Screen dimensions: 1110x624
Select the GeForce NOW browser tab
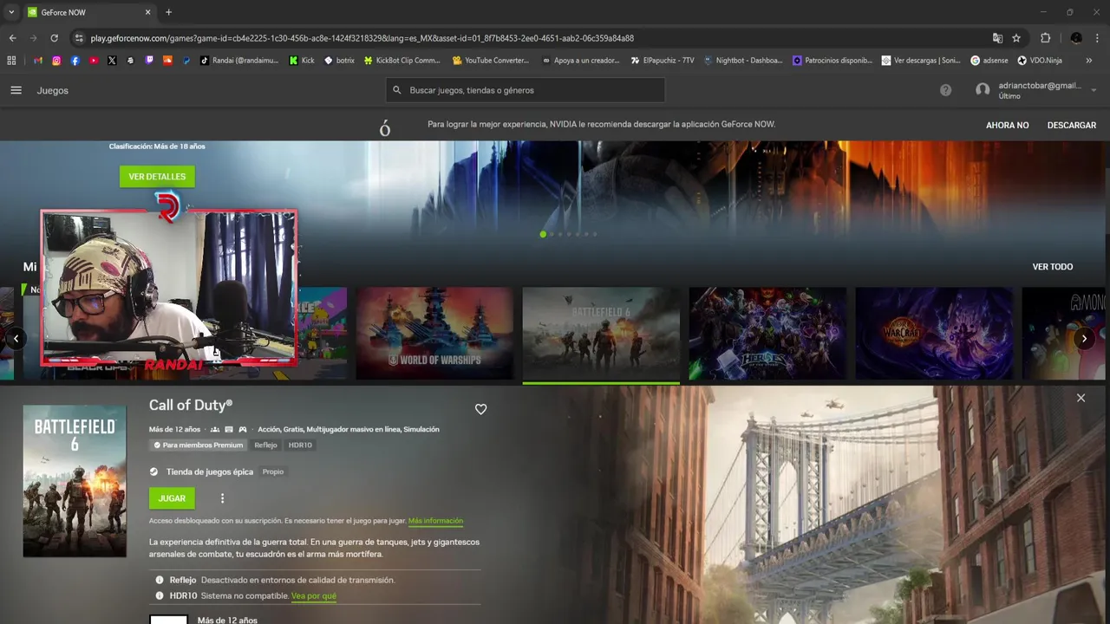click(89, 12)
